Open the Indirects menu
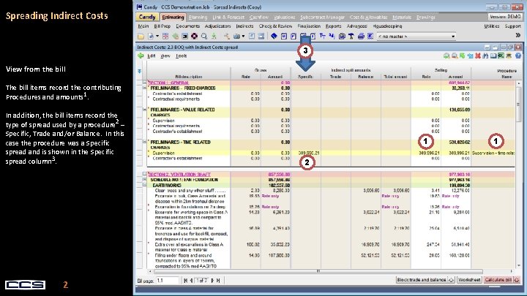Image resolution: width=527 pixels, height=296 pixels. 244,26
